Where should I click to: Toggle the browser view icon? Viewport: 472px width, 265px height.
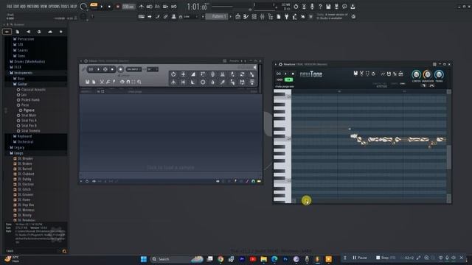pos(271,16)
